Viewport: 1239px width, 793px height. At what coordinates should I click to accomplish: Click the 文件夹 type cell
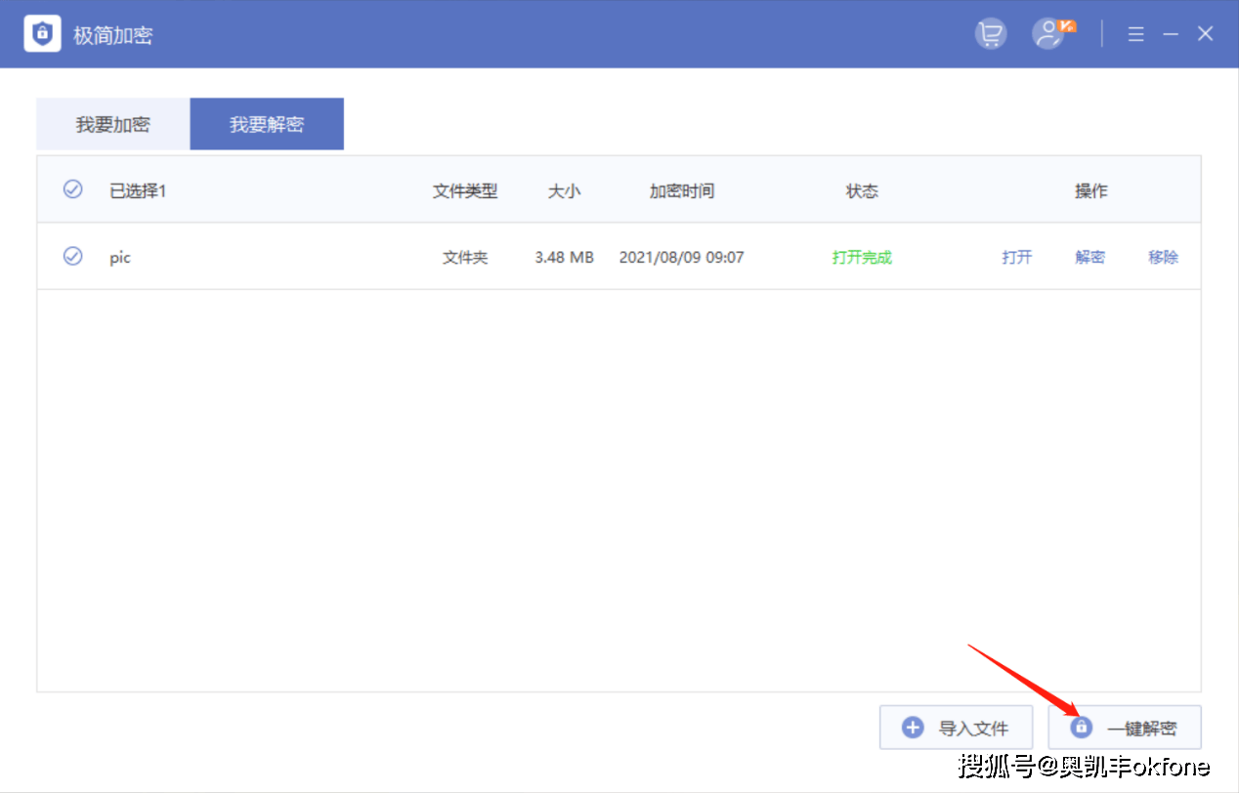[x=465, y=257]
